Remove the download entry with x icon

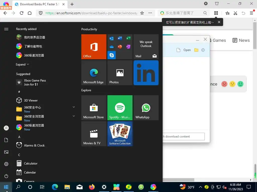pos(203,50)
